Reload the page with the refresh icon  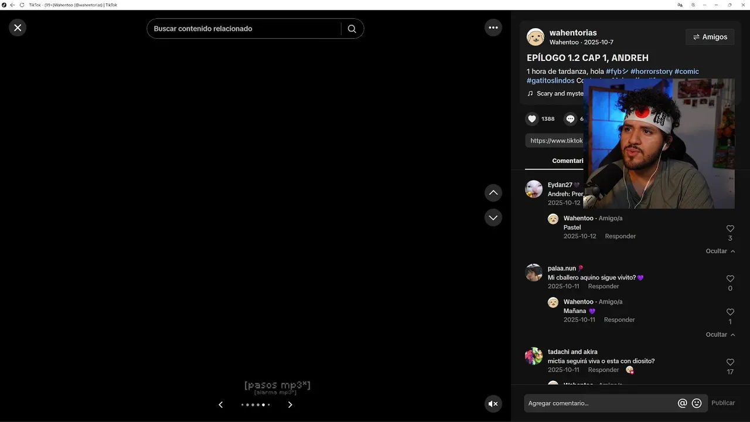coord(22,5)
